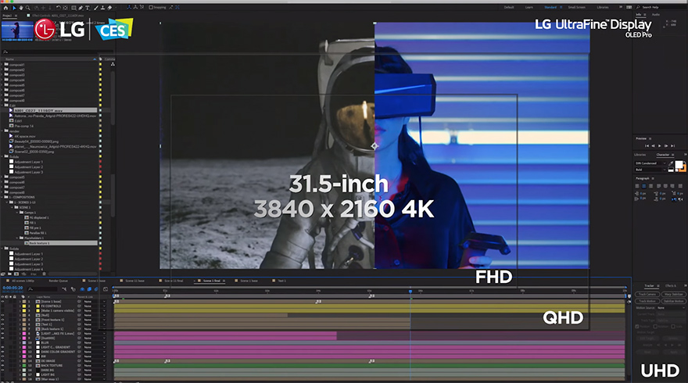Switch to the Default workspace

click(x=509, y=7)
